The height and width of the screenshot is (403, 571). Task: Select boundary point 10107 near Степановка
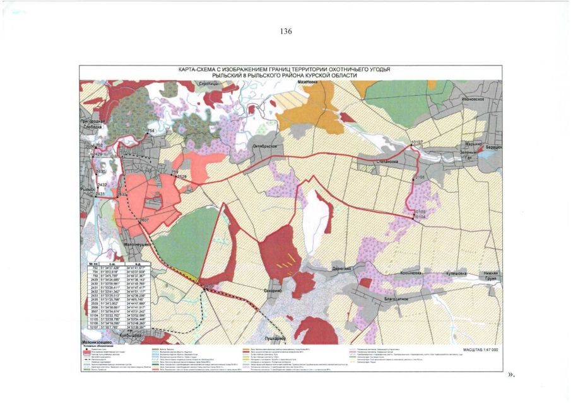(x=416, y=143)
